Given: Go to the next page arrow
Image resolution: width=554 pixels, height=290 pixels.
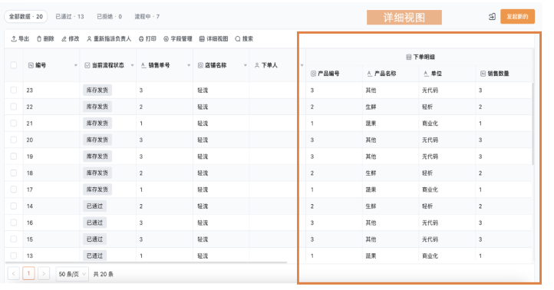Looking at the screenshot, I should click(x=44, y=274).
